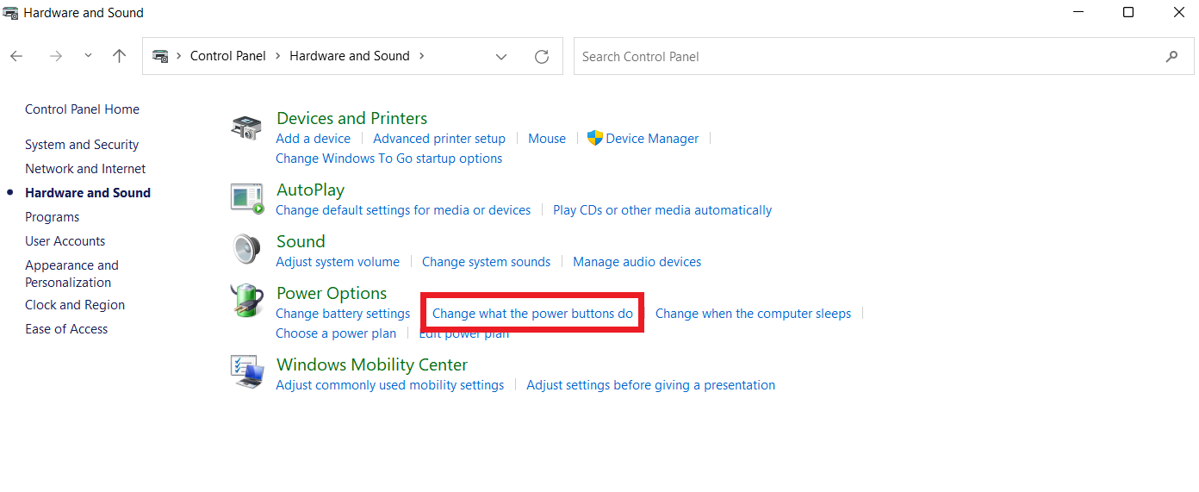Open Advanced printer setup
The image size is (1199, 492).
(x=439, y=139)
